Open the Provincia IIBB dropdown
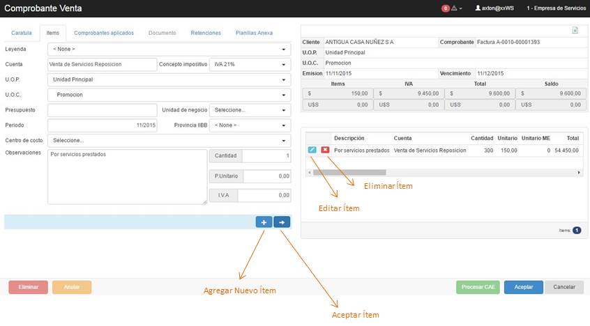 click(x=250, y=125)
